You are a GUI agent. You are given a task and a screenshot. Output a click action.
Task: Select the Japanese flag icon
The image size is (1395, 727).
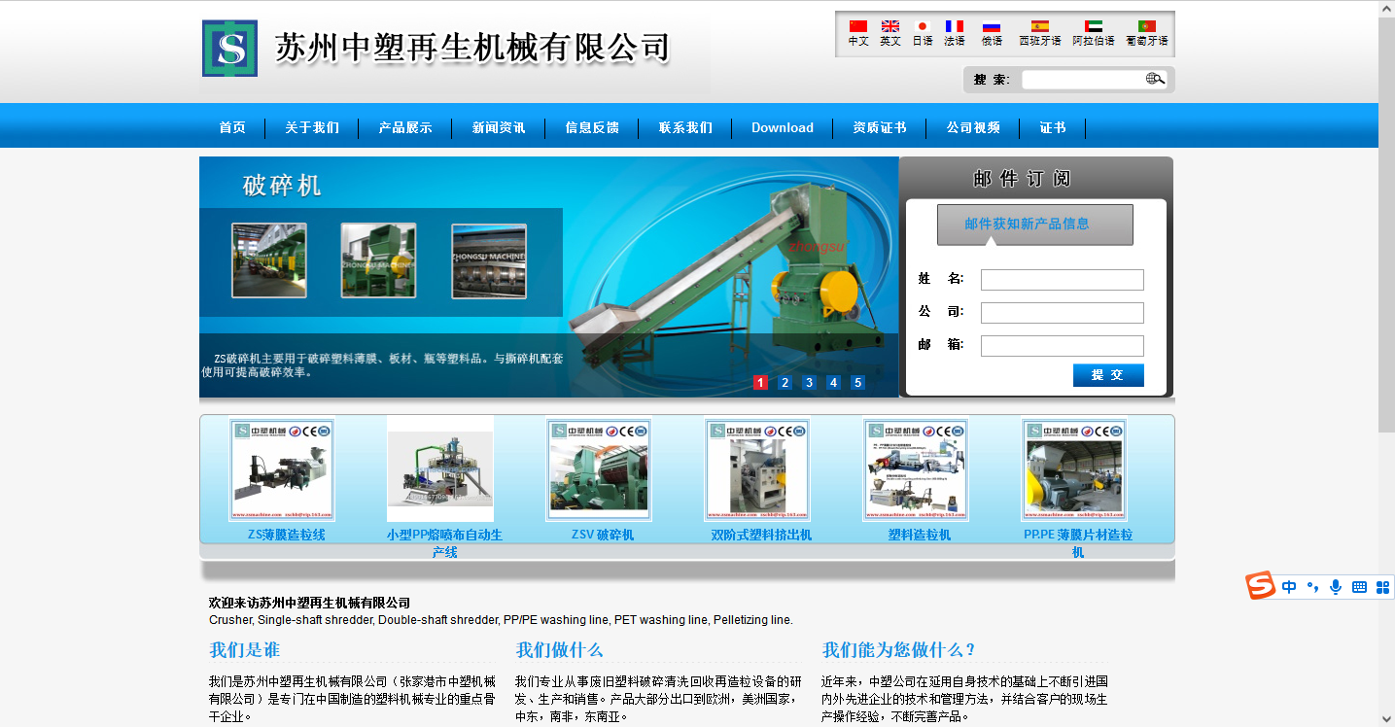[923, 26]
